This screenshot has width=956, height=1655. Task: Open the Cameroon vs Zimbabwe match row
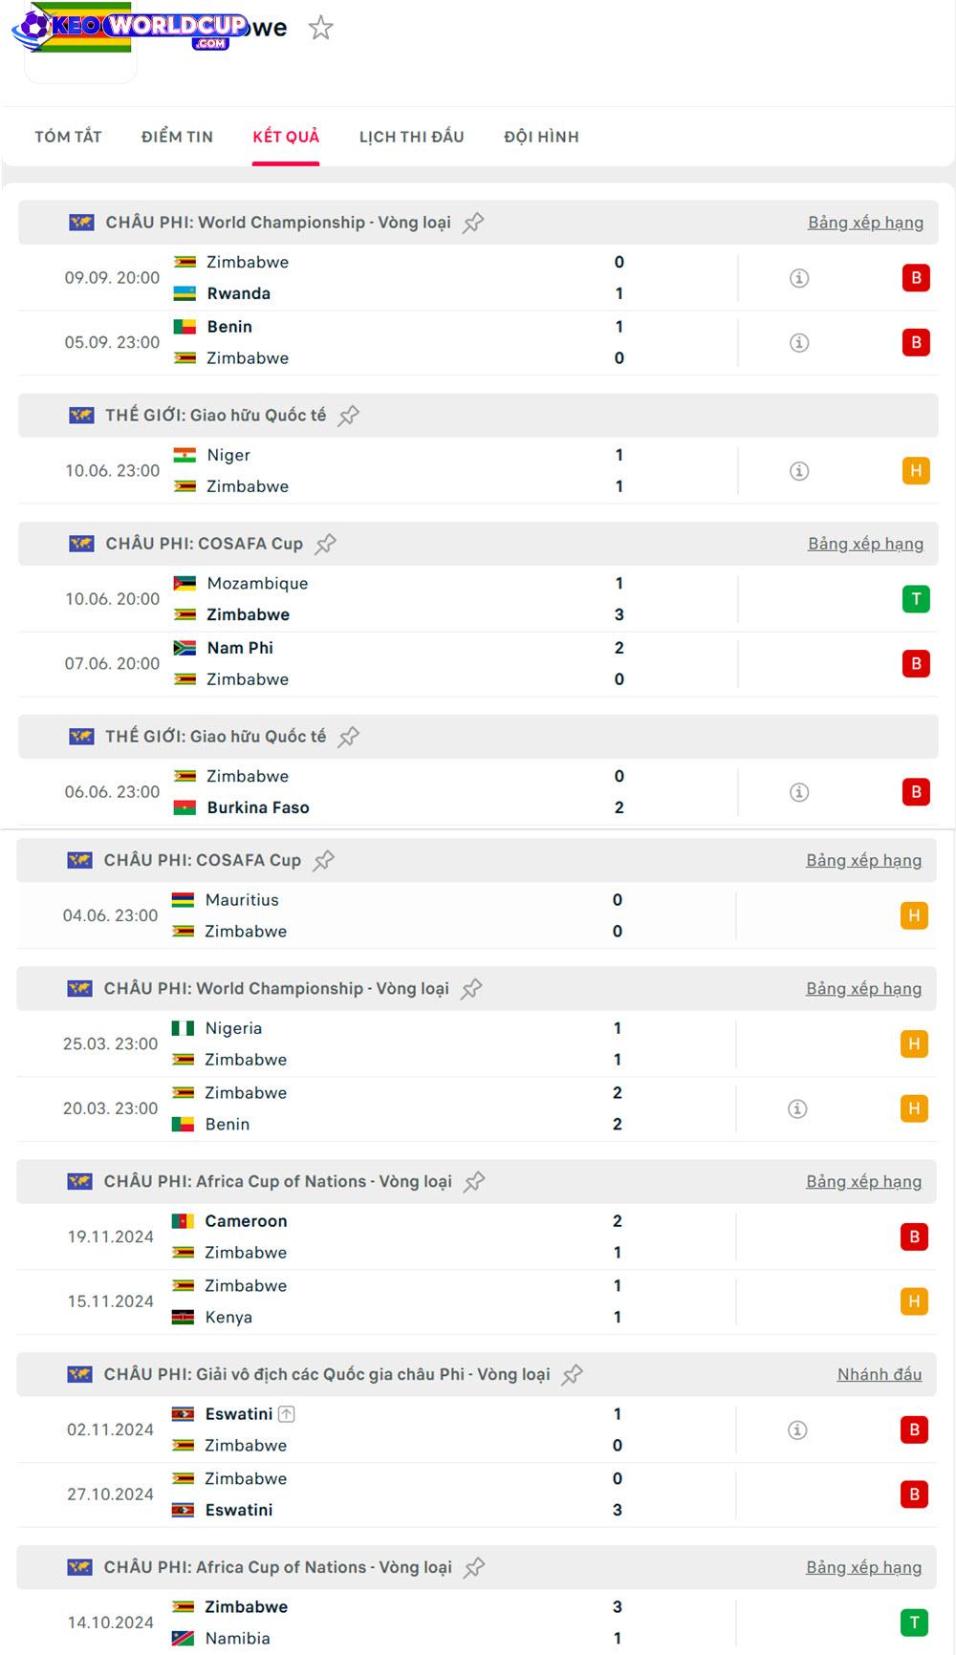click(382, 1236)
